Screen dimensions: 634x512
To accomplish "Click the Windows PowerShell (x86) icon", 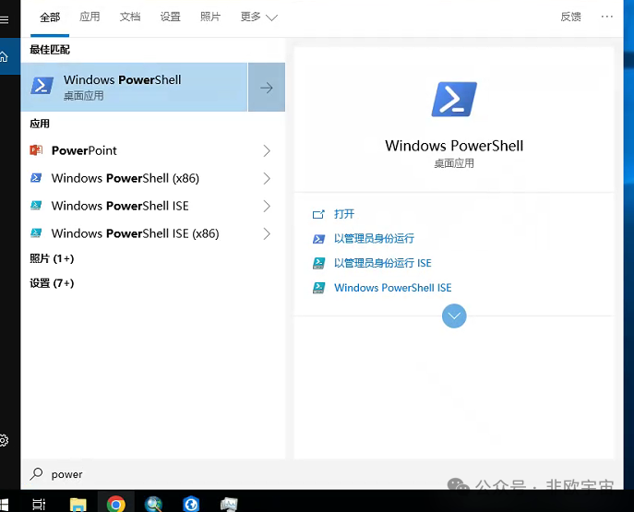I will [x=36, y=178].
